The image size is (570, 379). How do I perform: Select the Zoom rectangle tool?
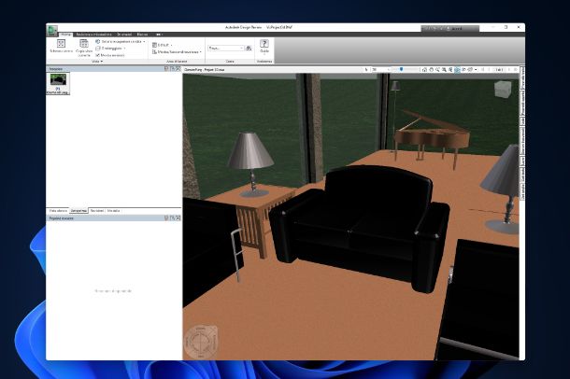444,69
